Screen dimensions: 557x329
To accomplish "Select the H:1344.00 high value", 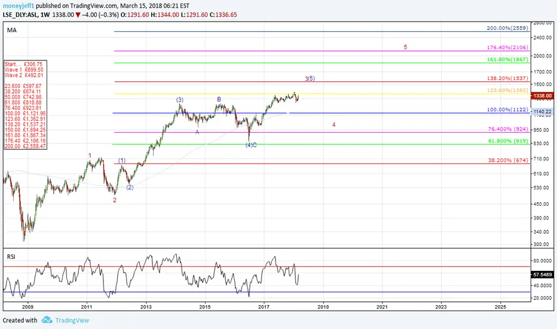I will [165, 14].
